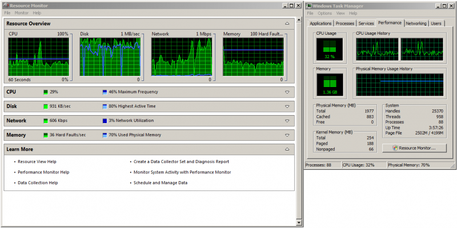Switch to the Users tab

pyautogui.click(x=436, y=23)
